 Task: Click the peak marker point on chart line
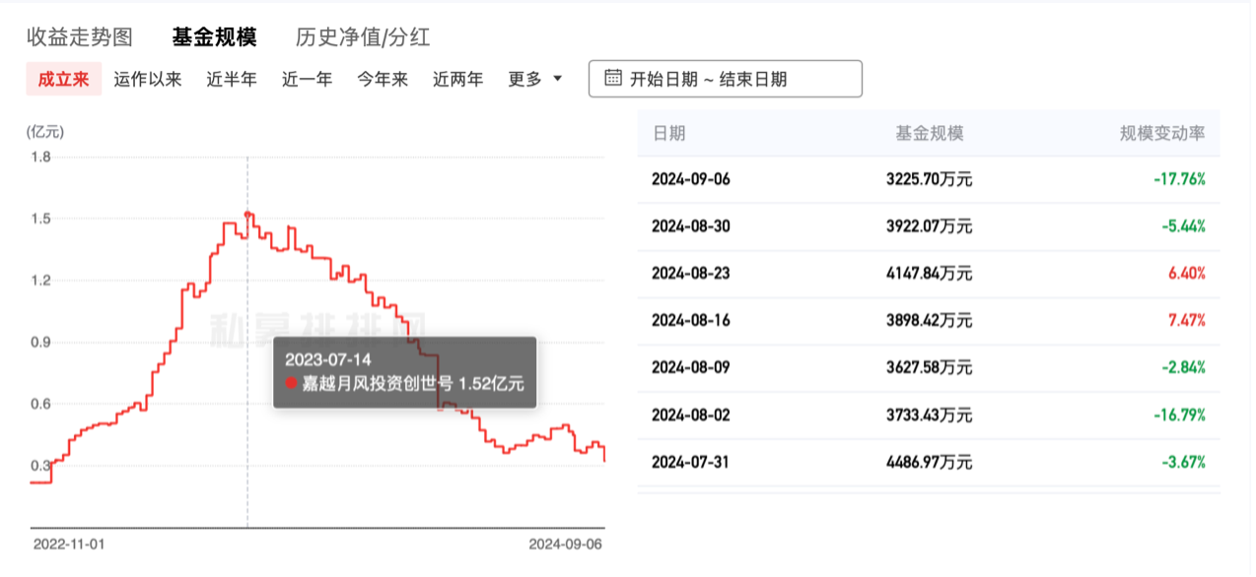click(247, 214)
